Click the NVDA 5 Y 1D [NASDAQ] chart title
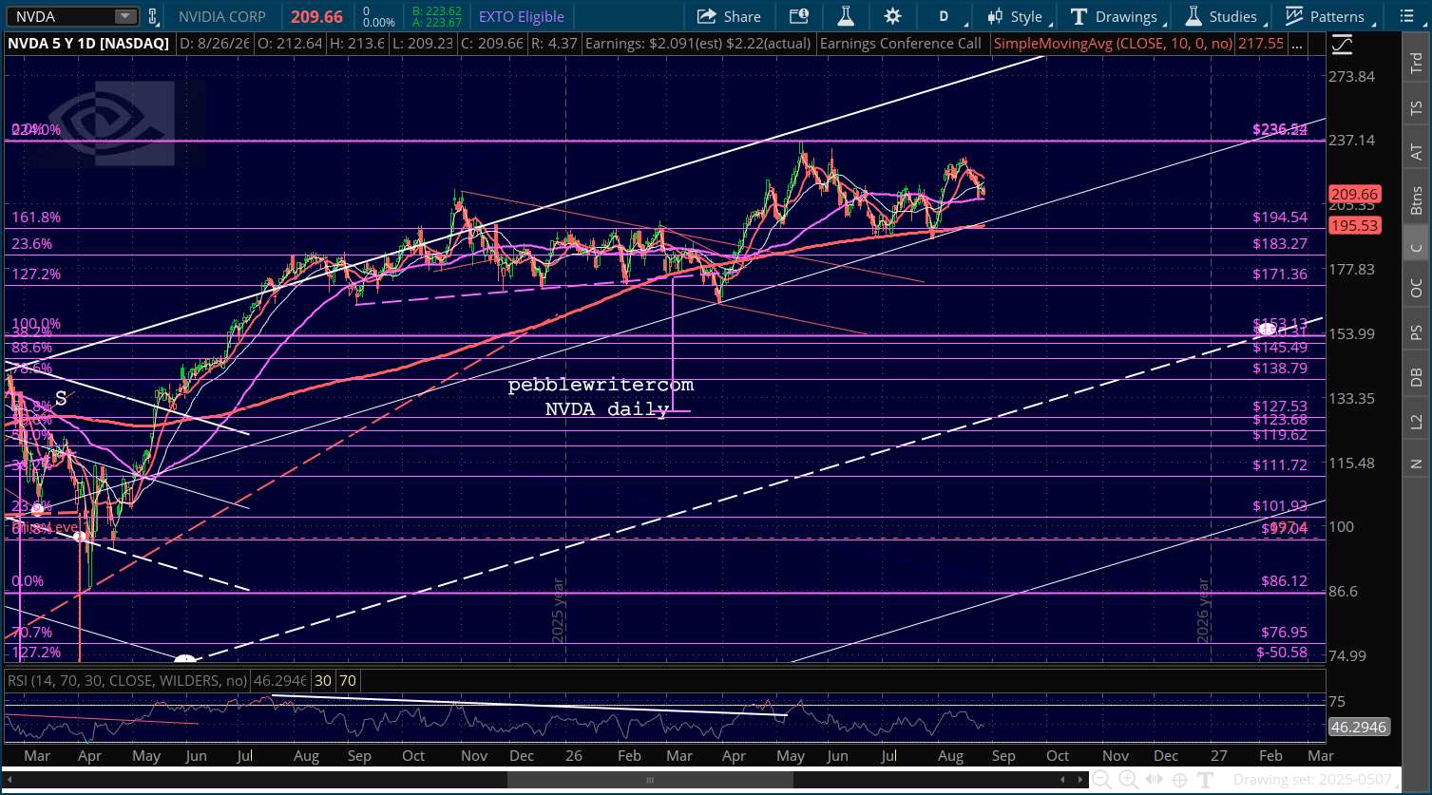 (88, 44)
